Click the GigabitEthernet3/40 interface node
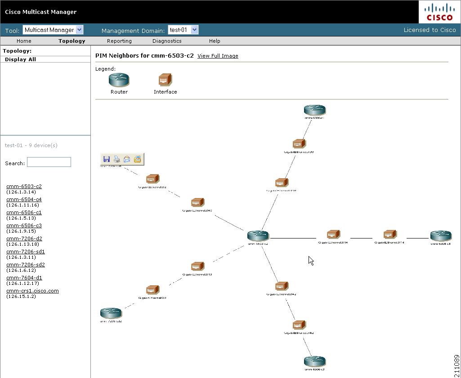Image resolution: width=461 pixels, height=378 pixels. [197, 202]
